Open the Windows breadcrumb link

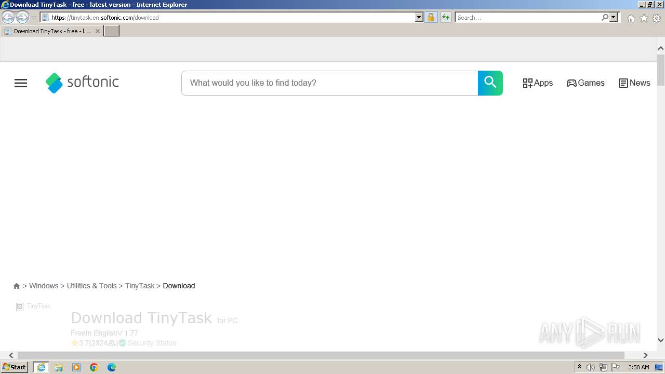(44, 286)
